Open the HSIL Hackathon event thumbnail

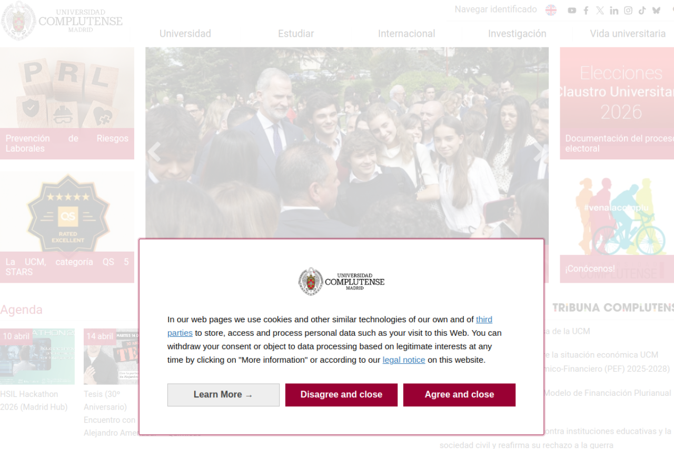pyautogui.click(x=37, y=356)
